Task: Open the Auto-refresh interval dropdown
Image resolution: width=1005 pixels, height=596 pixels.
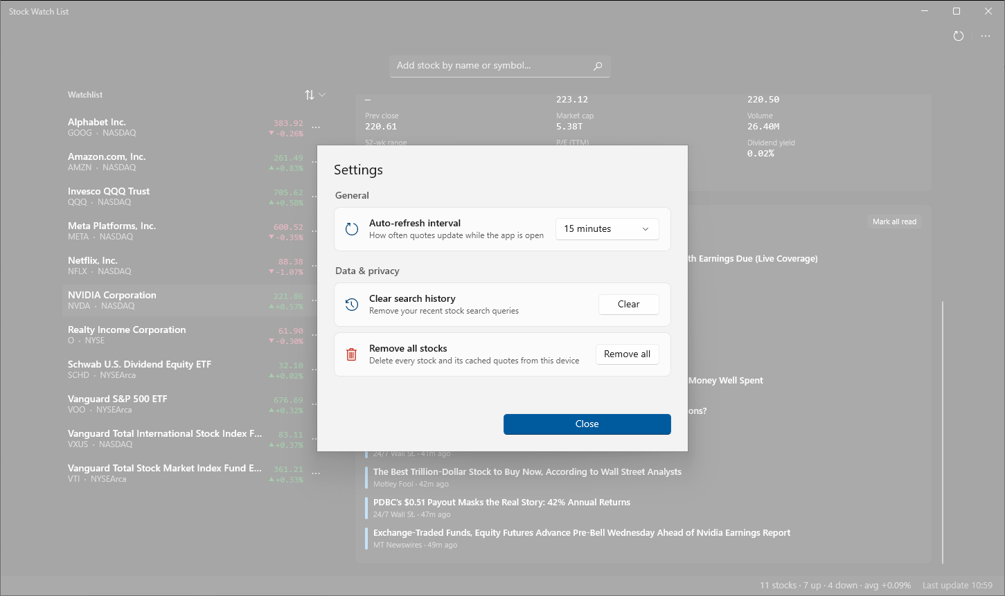Action: pos(607,229)
